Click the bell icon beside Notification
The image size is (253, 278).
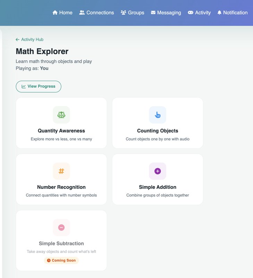[219, 13]
